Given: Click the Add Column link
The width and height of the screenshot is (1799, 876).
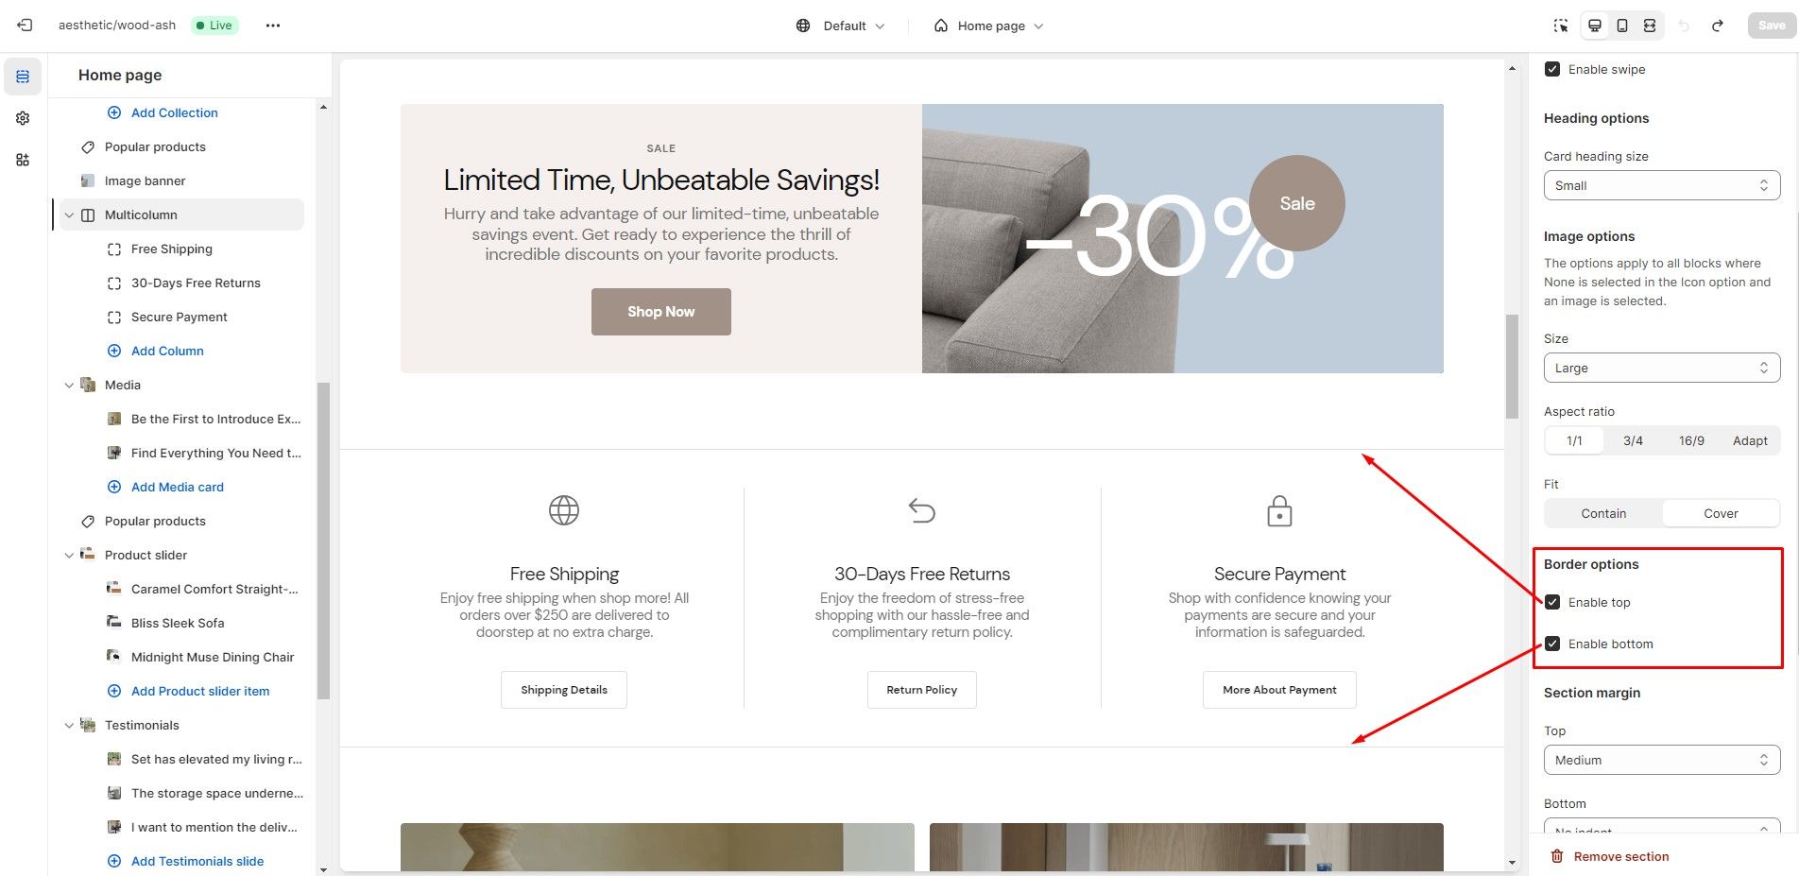Looking at the screenshot, I should click(167, 351).
